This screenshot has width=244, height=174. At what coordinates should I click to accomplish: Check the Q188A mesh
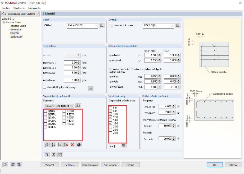click(x=46, y=111)
